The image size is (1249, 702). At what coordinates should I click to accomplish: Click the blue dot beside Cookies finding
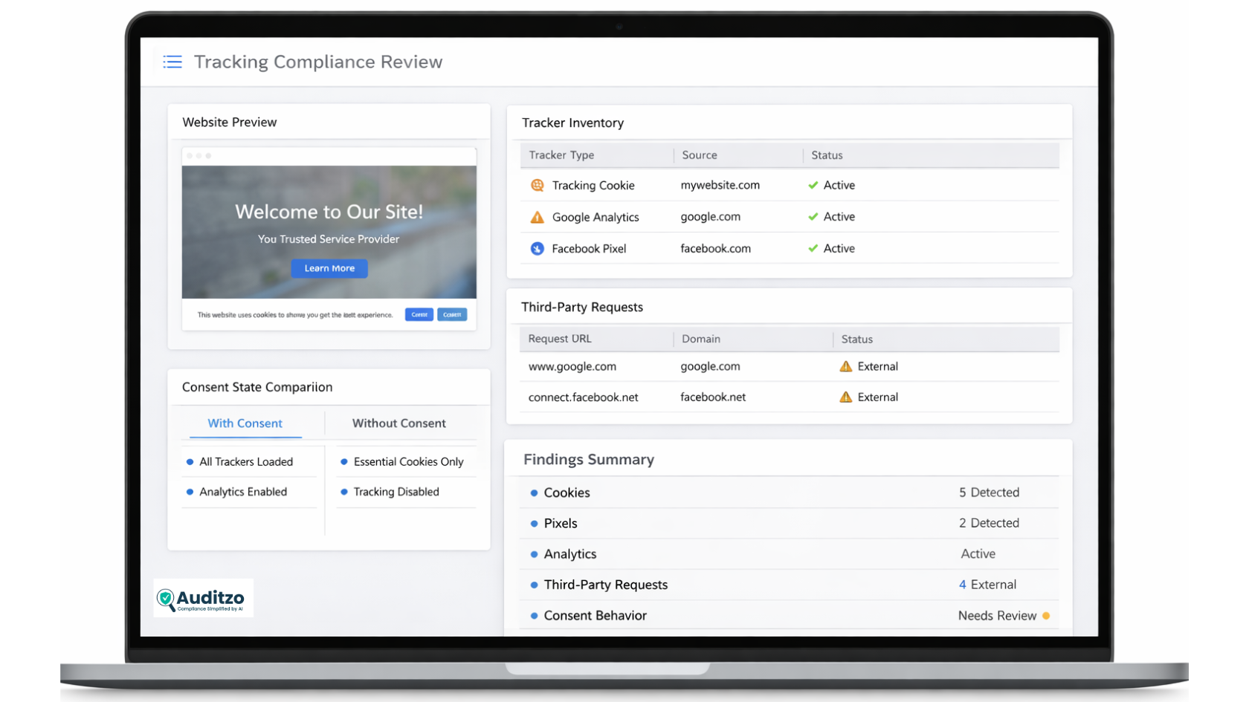[x=533, y=493]
